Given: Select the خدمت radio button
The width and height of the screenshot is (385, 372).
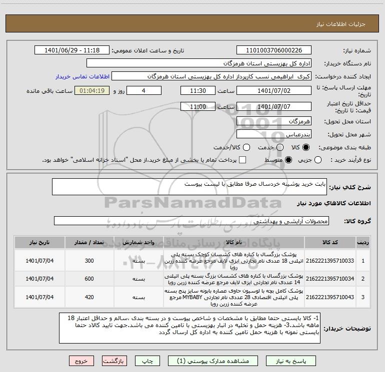Looking at the screenshot, I should coord(280,147).
